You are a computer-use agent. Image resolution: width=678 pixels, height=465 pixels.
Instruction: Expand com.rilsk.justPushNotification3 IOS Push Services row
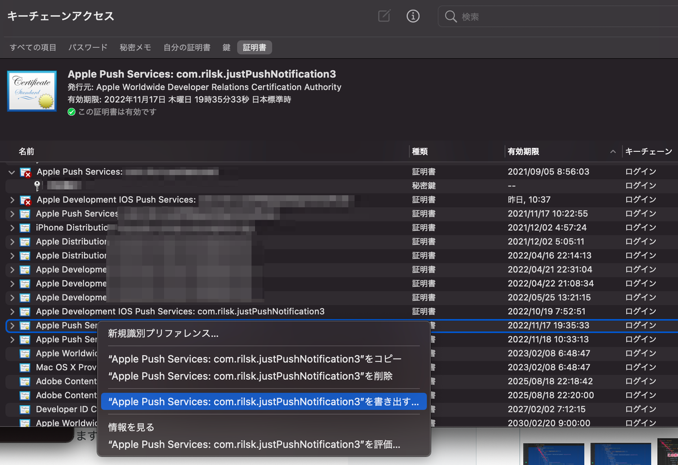pyautogui.click(x=12, y=312)
